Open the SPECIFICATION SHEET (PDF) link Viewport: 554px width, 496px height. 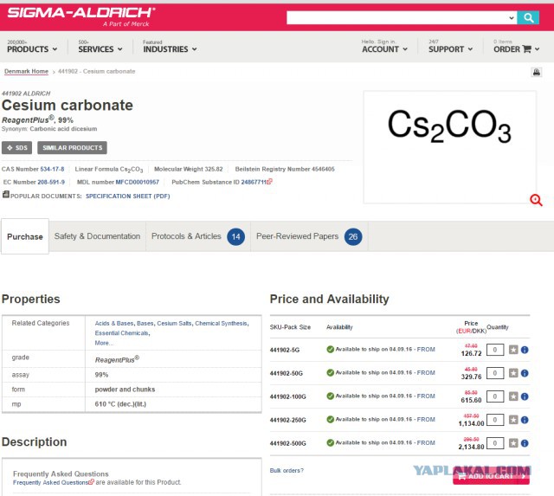click(128, 196)
